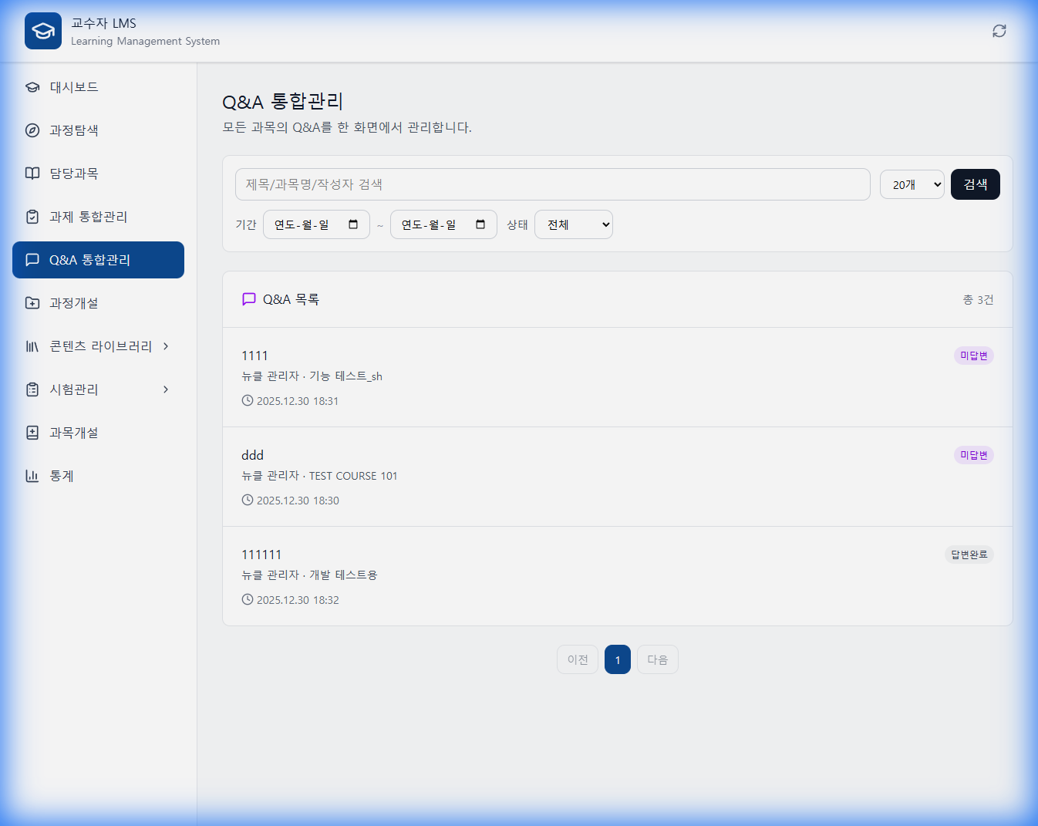Open the 20개 page size dropdown
Image resolution: width=1038 pixels, height=826 pixels.
pos(912,184)
